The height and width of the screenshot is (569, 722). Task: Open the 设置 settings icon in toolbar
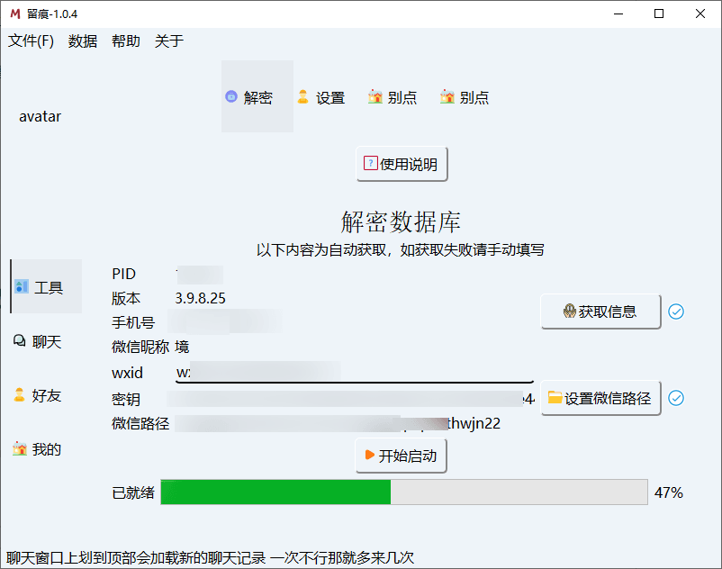304,97
